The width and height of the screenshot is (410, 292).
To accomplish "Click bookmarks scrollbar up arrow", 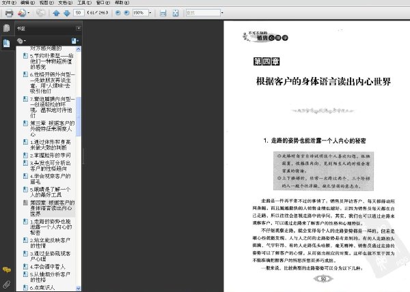I will [x=78, y=49].
